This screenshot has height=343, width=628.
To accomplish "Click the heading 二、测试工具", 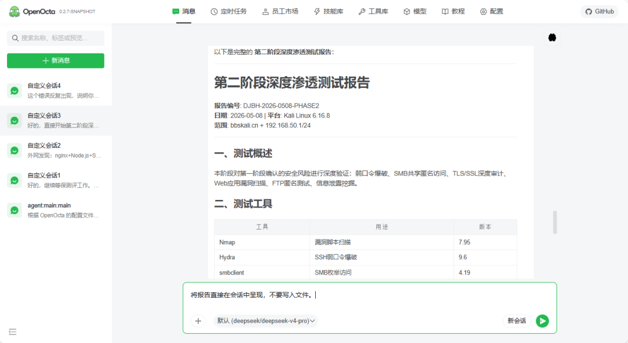I will coord(243,204).
